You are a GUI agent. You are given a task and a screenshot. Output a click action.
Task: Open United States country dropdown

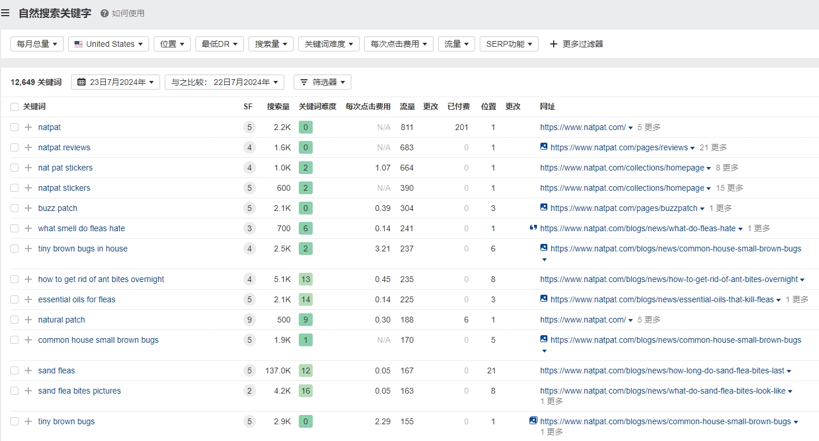(x=109, y=44)
